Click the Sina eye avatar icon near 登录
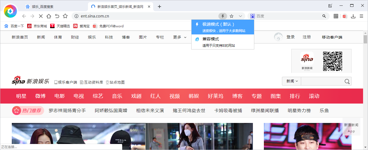 click(x=278, y=37)
